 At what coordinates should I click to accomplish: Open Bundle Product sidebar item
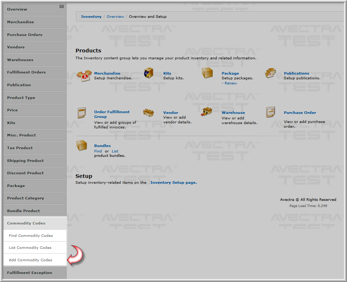(x=35, y=211)
